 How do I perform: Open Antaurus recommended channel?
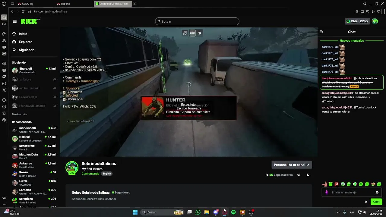34,165
